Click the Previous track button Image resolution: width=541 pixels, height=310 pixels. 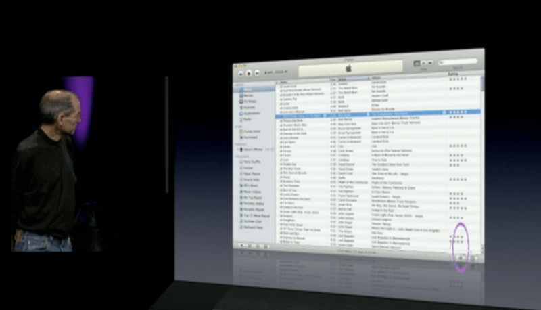tap(240, 72)
